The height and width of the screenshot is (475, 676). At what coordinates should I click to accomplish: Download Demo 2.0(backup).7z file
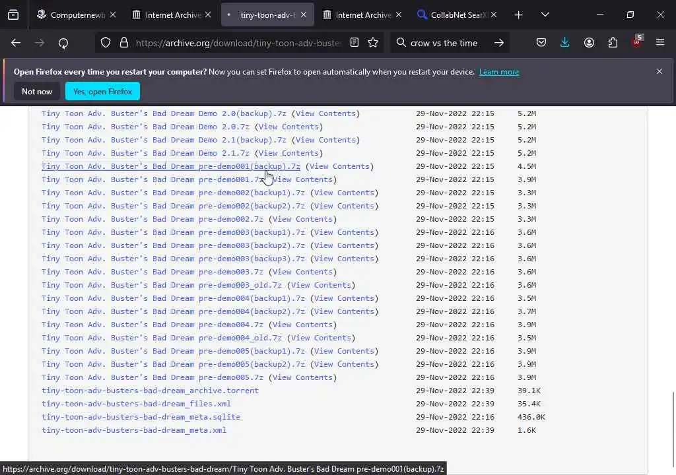point(164,113)
